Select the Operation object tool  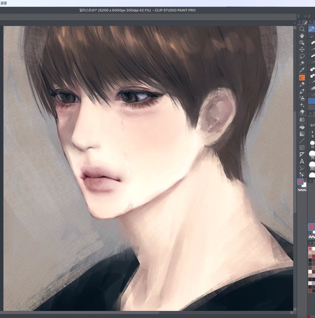tap(302, 43)
